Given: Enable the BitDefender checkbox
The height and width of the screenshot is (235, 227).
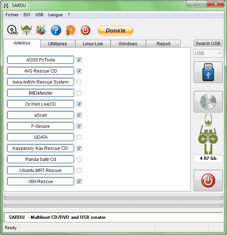Looking at the screenshot, I should [79, 93].
